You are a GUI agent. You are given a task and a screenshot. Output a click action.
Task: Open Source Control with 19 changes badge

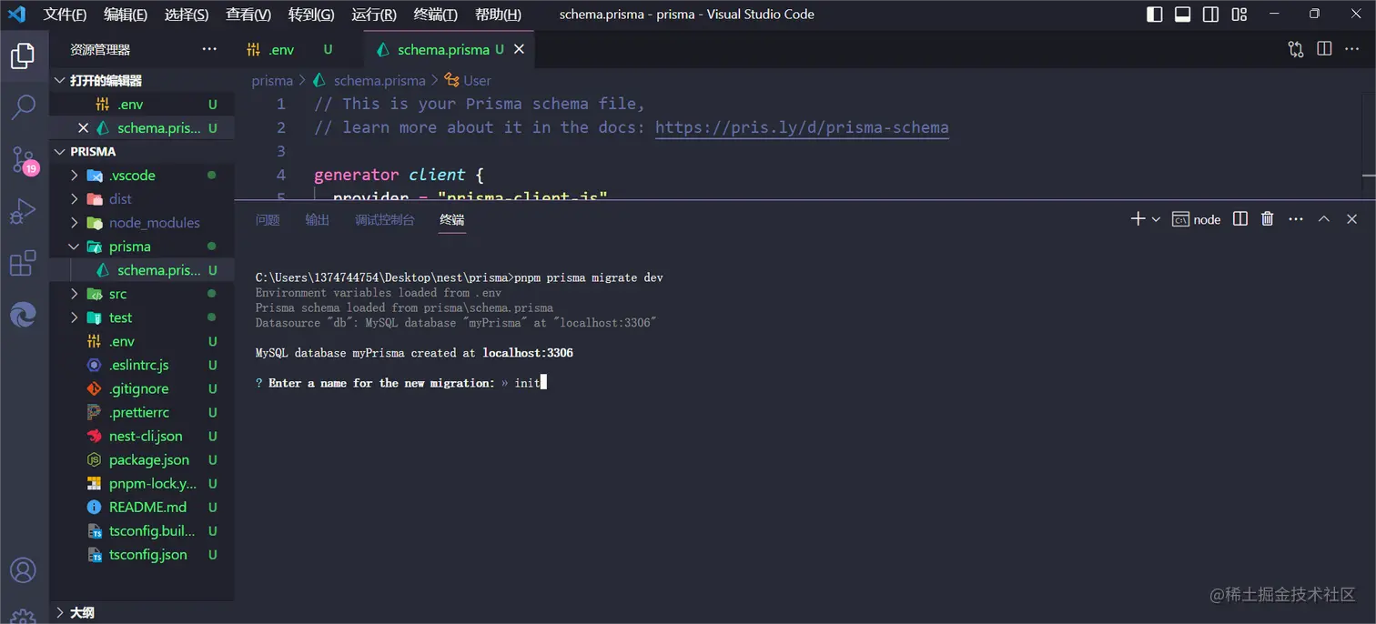pos(23,160)
